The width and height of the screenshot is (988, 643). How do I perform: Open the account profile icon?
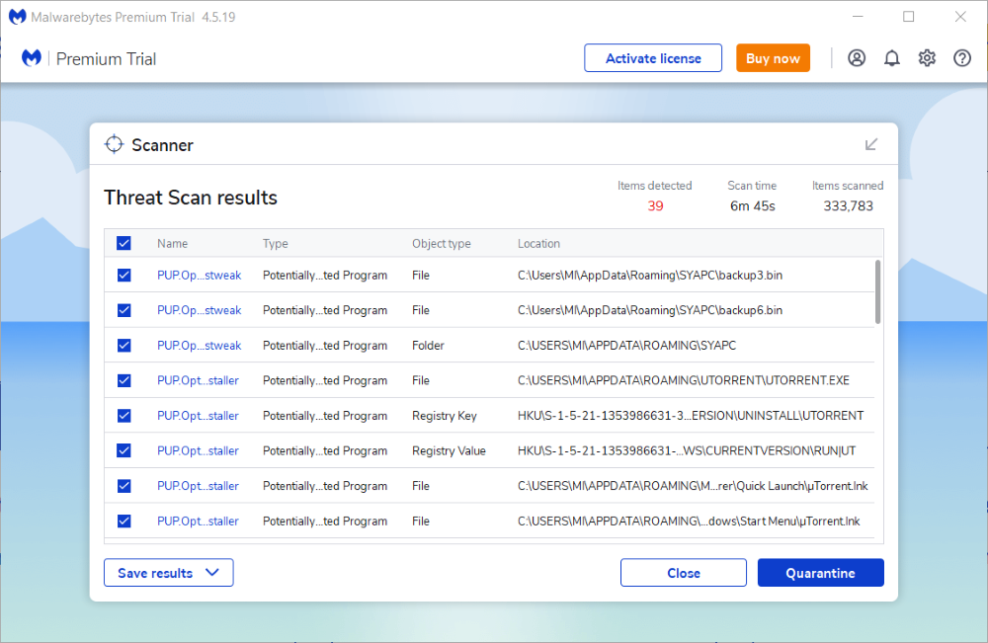click(x=857, y=58)
